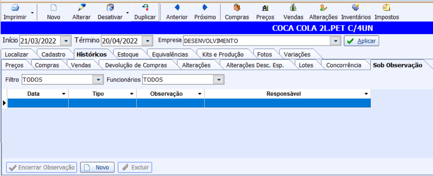Select the Históricos tab
433x176 pixels.
(x=92, y=55)
